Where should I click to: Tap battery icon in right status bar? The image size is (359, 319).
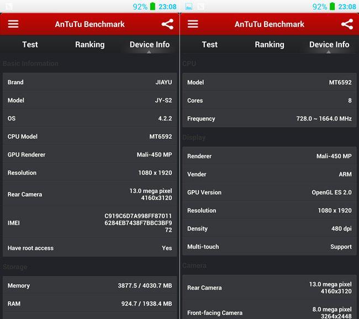pos(332,6)
